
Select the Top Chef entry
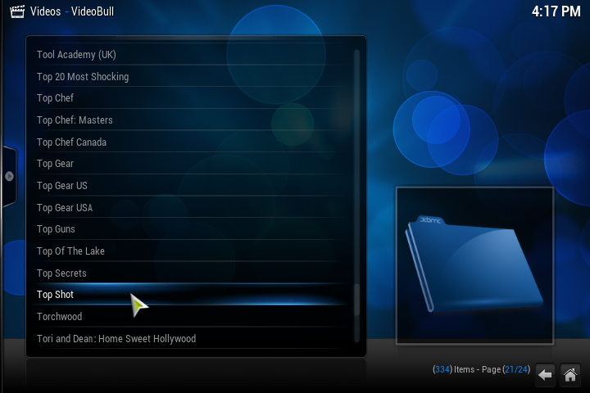190,97
